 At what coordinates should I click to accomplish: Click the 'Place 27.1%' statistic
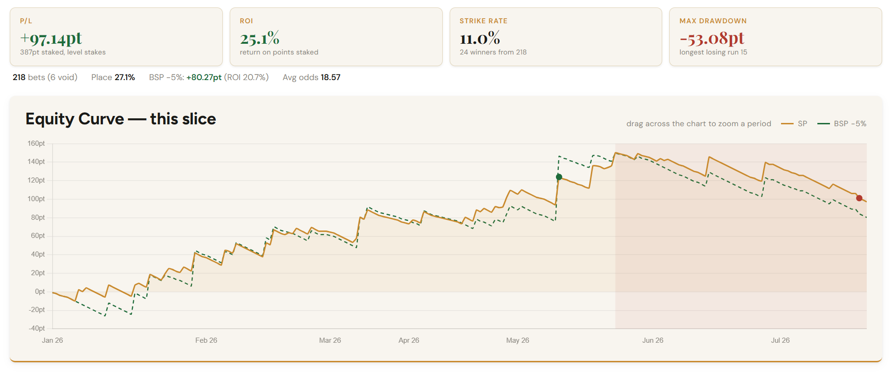point(113,77)
